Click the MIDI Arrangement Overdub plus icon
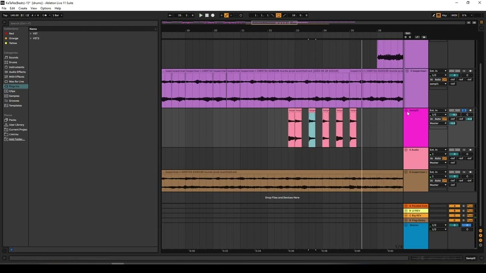The image size is (486, 273). click(222, 15)
